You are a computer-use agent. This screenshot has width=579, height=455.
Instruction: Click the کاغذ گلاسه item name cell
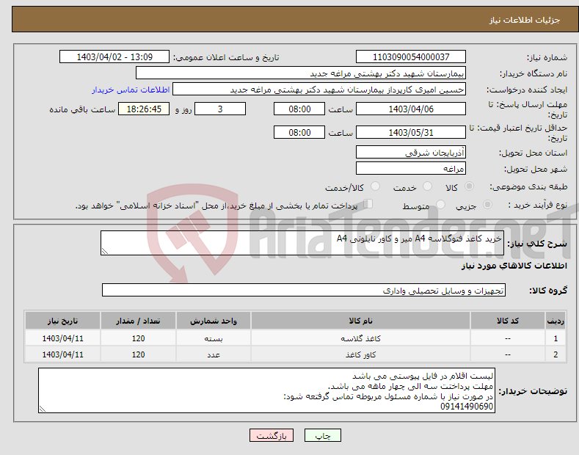click(360, 338)
